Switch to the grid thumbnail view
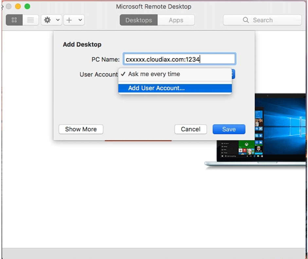 (x=14, y=20)
